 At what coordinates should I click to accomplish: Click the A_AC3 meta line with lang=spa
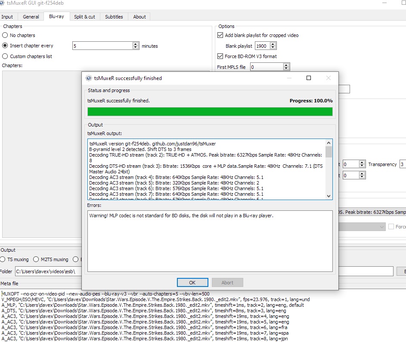[145, 333]
